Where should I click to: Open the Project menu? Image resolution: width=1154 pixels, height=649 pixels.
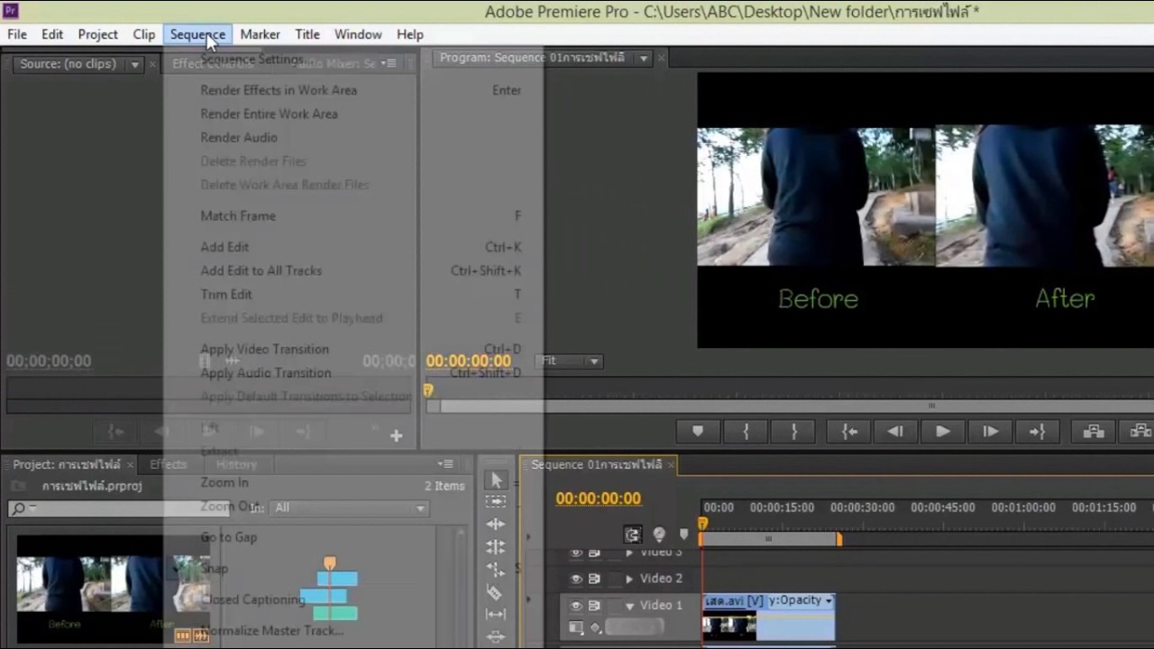coord(97,34)
